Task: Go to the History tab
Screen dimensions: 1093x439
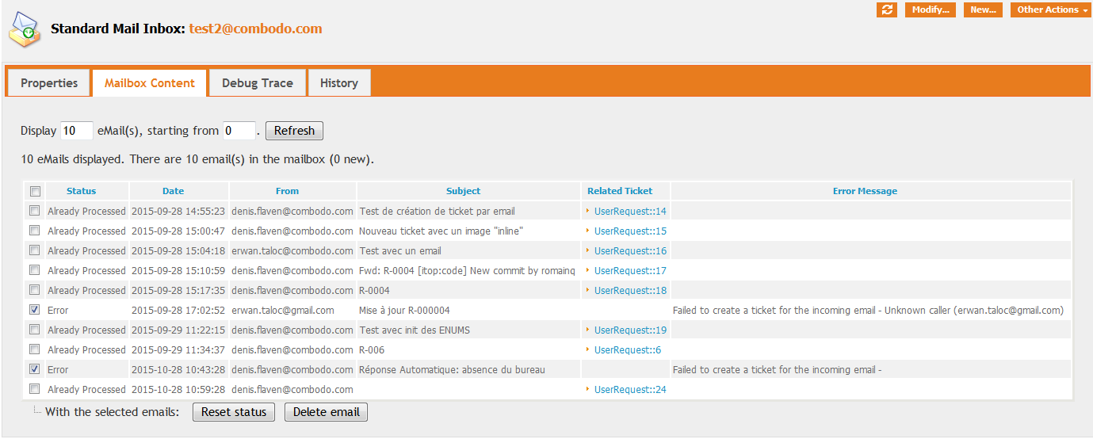Action: click(x=339, y=83)
